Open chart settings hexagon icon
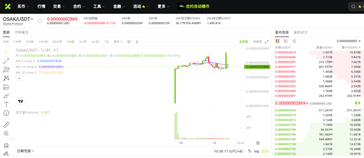The height and width of the screenshot is (158, 364). [x=129, y=42]
